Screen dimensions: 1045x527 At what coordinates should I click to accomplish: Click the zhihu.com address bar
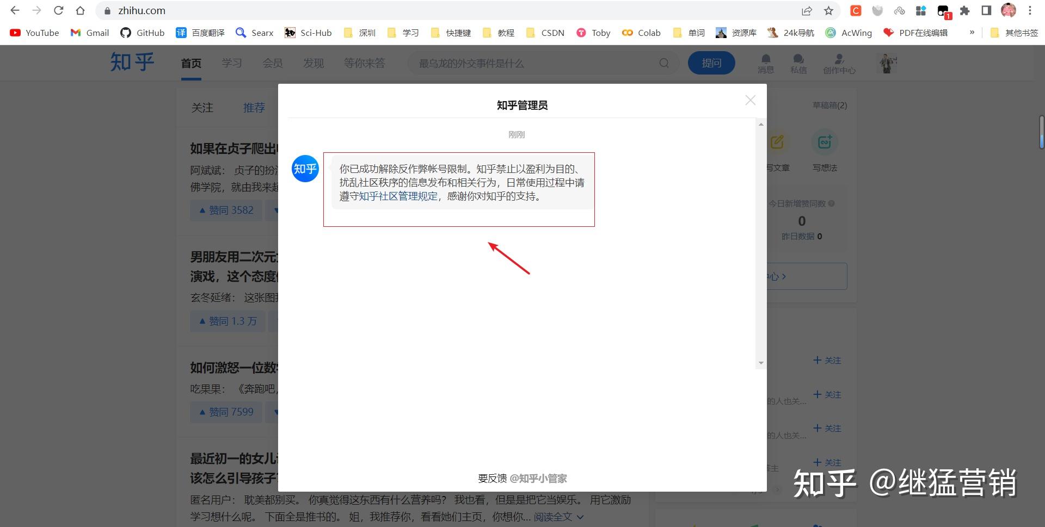tap(446, 10)
